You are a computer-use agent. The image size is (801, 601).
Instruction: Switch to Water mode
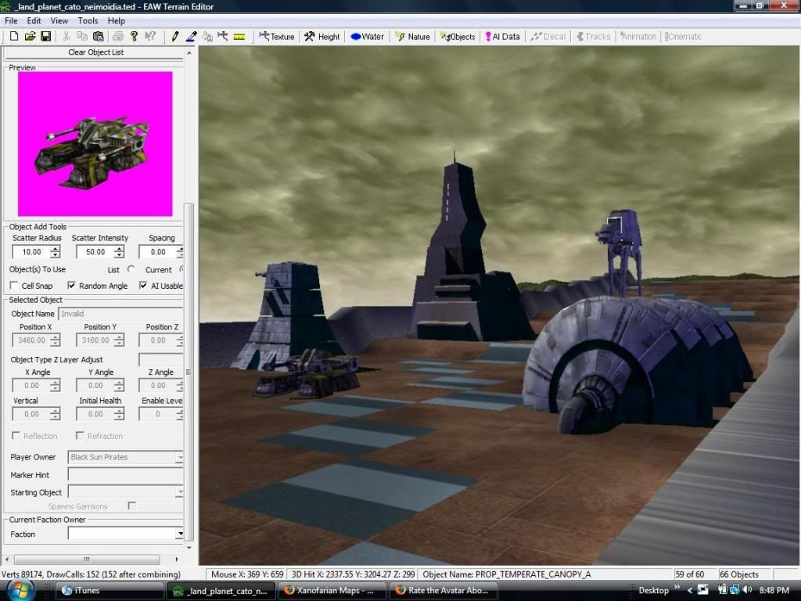coord(368,36)
